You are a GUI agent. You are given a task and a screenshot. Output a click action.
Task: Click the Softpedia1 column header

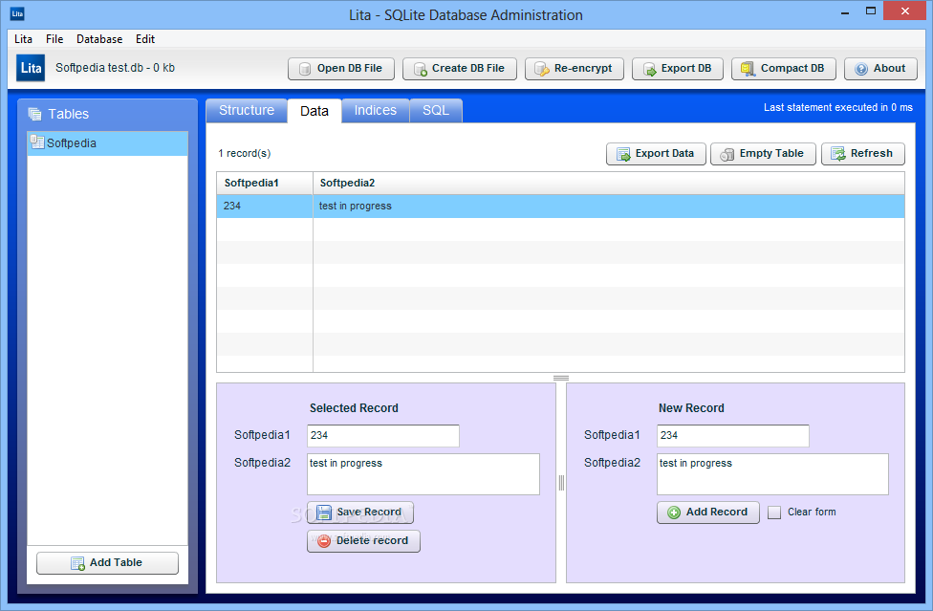point(265,184)
